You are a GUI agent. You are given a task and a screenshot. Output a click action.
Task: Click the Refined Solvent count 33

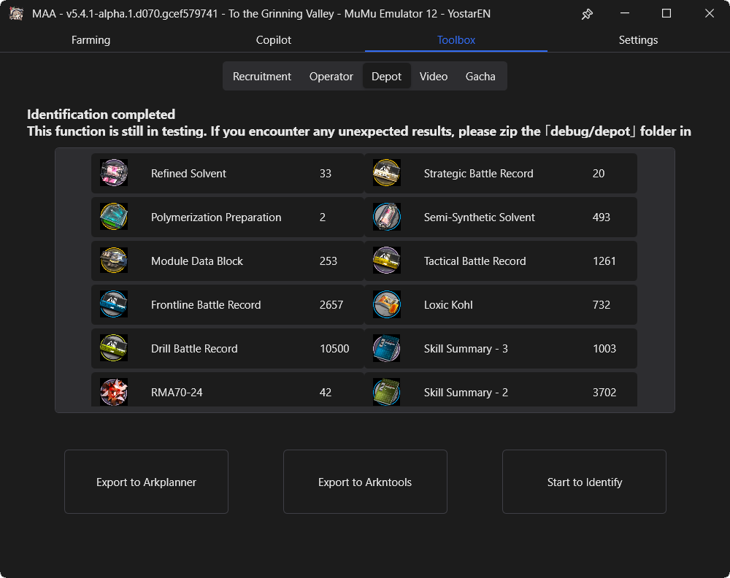point(326,174)
